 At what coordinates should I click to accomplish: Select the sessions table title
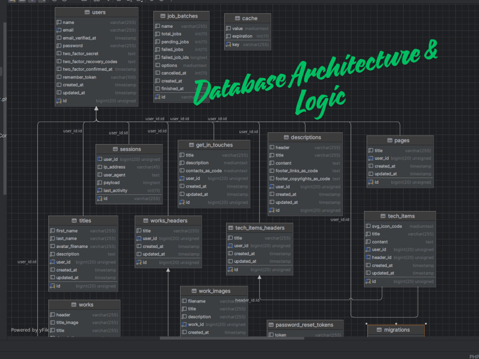[130, 149]
